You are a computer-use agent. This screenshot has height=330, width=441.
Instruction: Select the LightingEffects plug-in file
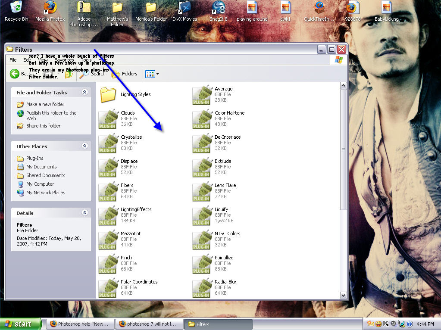point(125,215)
